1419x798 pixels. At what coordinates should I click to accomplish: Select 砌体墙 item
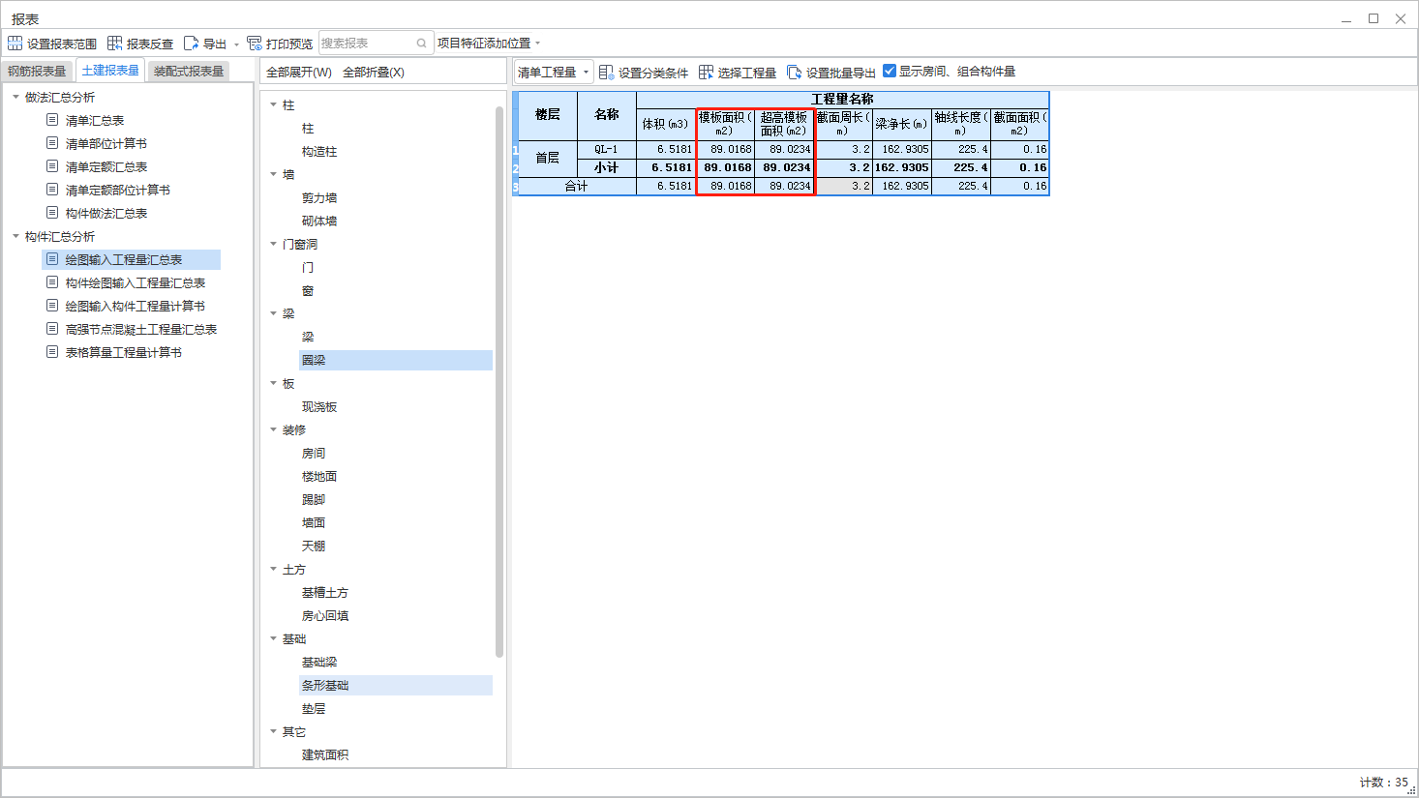[319, 222]
